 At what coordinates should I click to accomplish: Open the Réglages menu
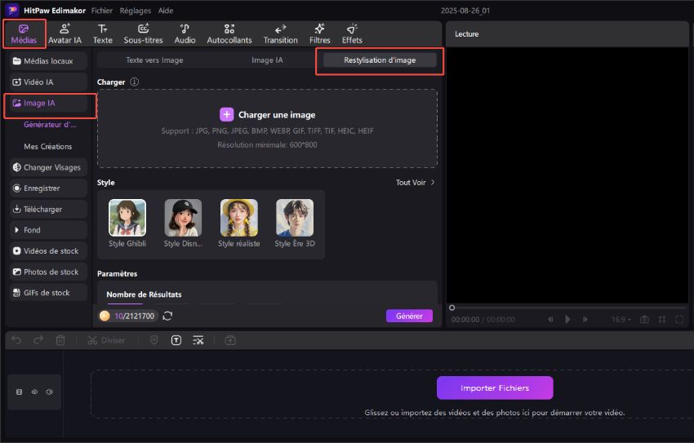135,11
